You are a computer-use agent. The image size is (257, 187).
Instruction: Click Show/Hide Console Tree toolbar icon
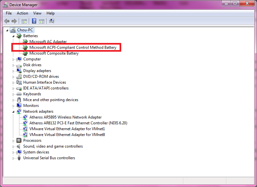24,21
